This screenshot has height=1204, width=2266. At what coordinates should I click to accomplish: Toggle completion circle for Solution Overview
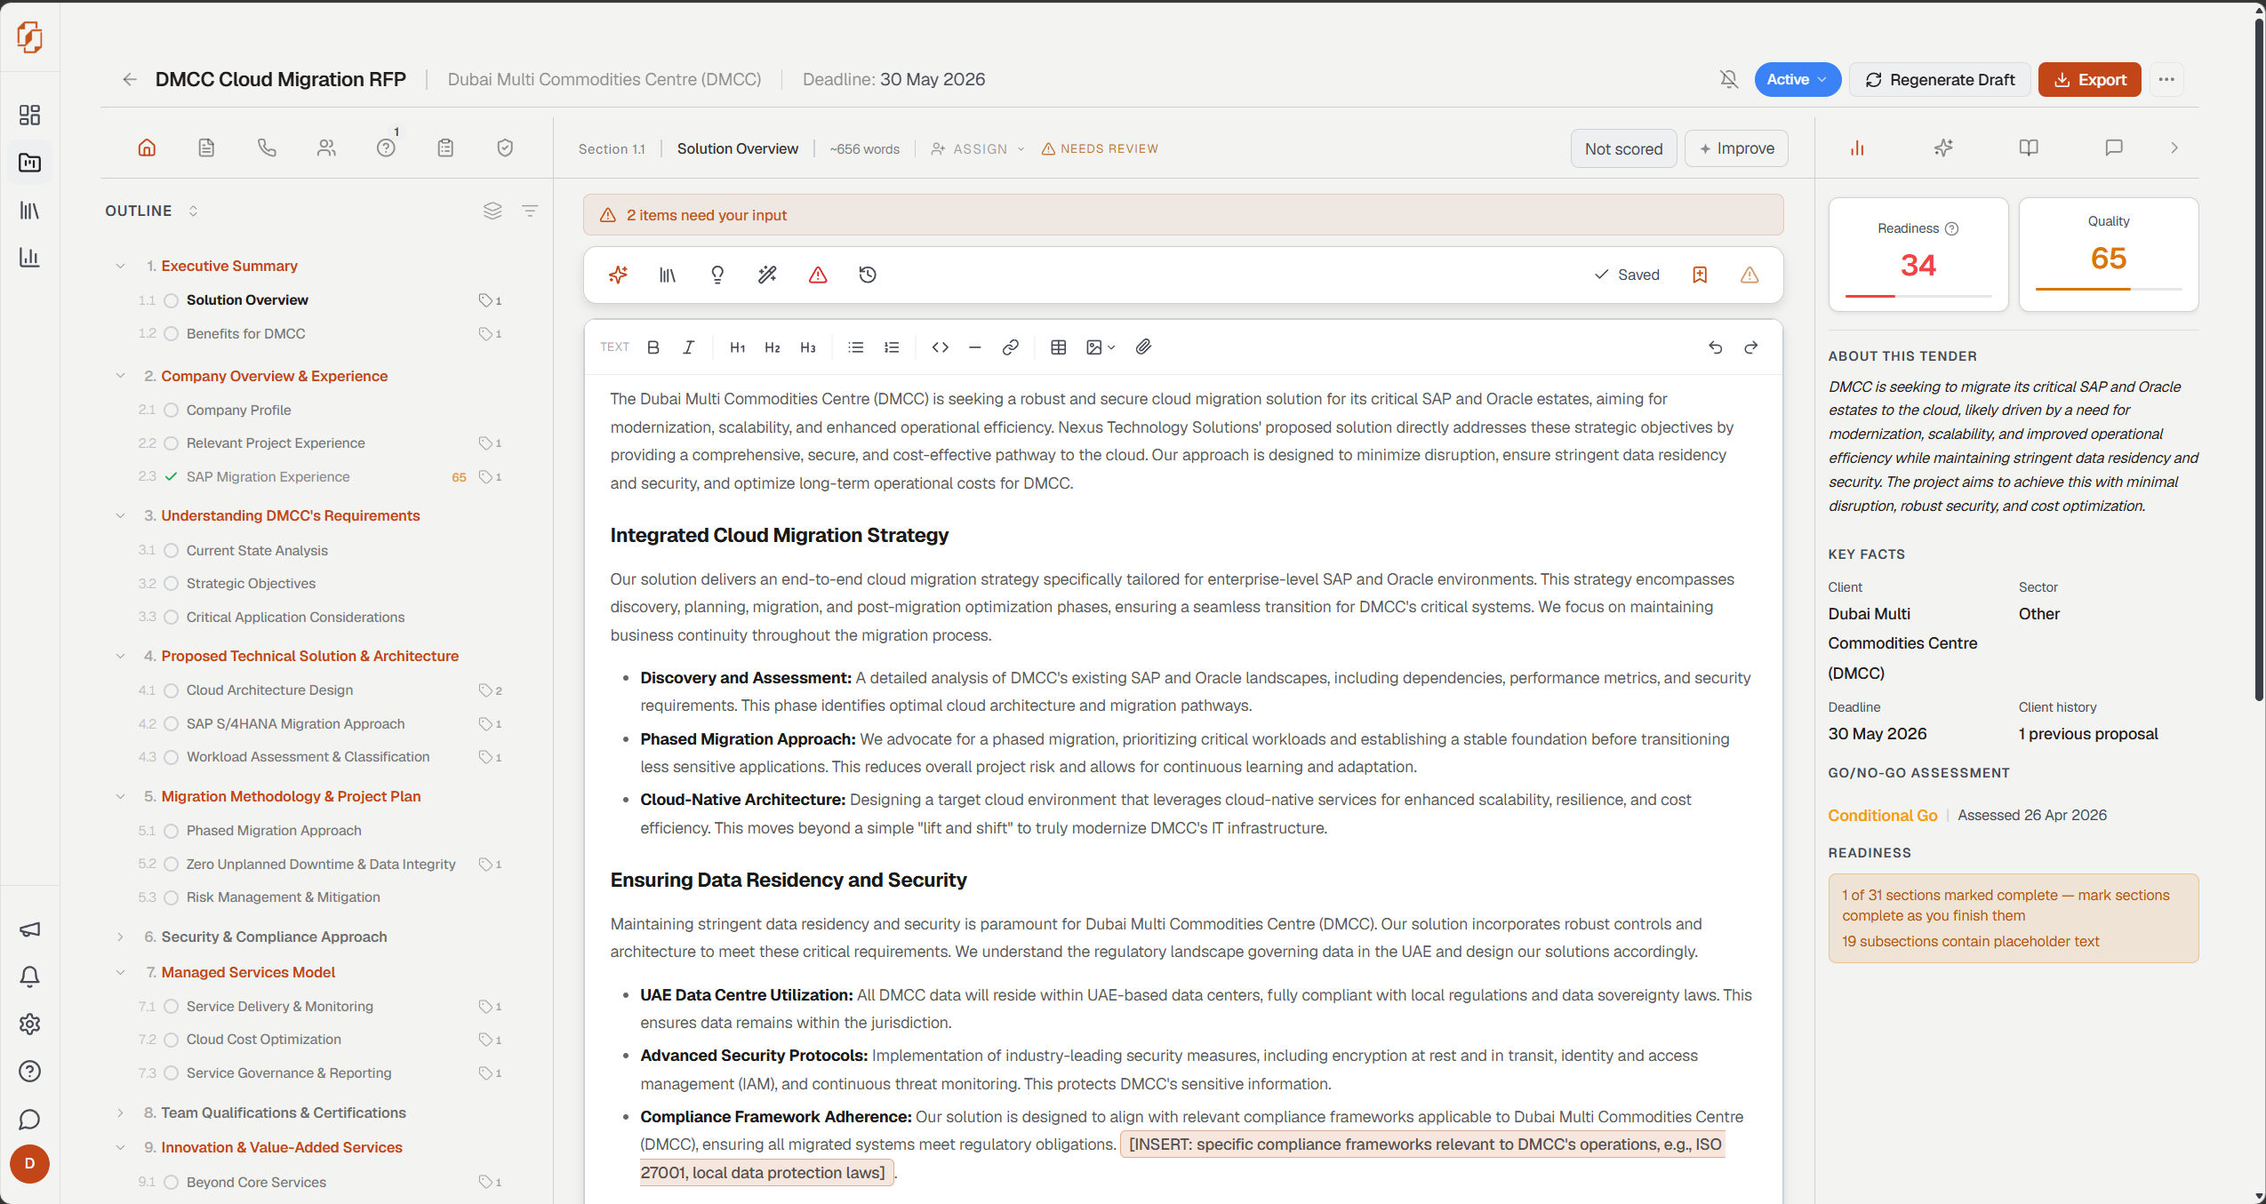tap(172, 300)
